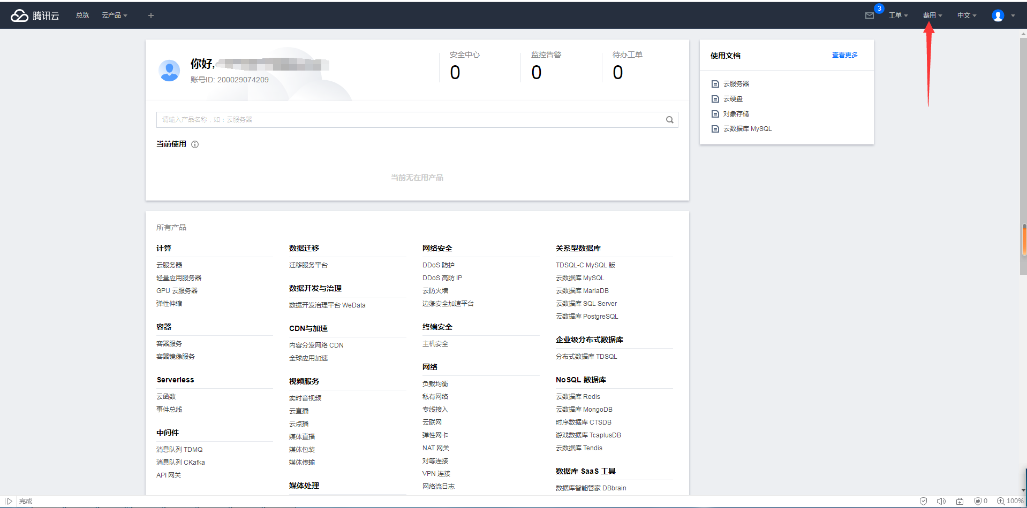Open DDoS 防护 product
This screenshot has height=508, width=1027.
[x=439, y=265]
